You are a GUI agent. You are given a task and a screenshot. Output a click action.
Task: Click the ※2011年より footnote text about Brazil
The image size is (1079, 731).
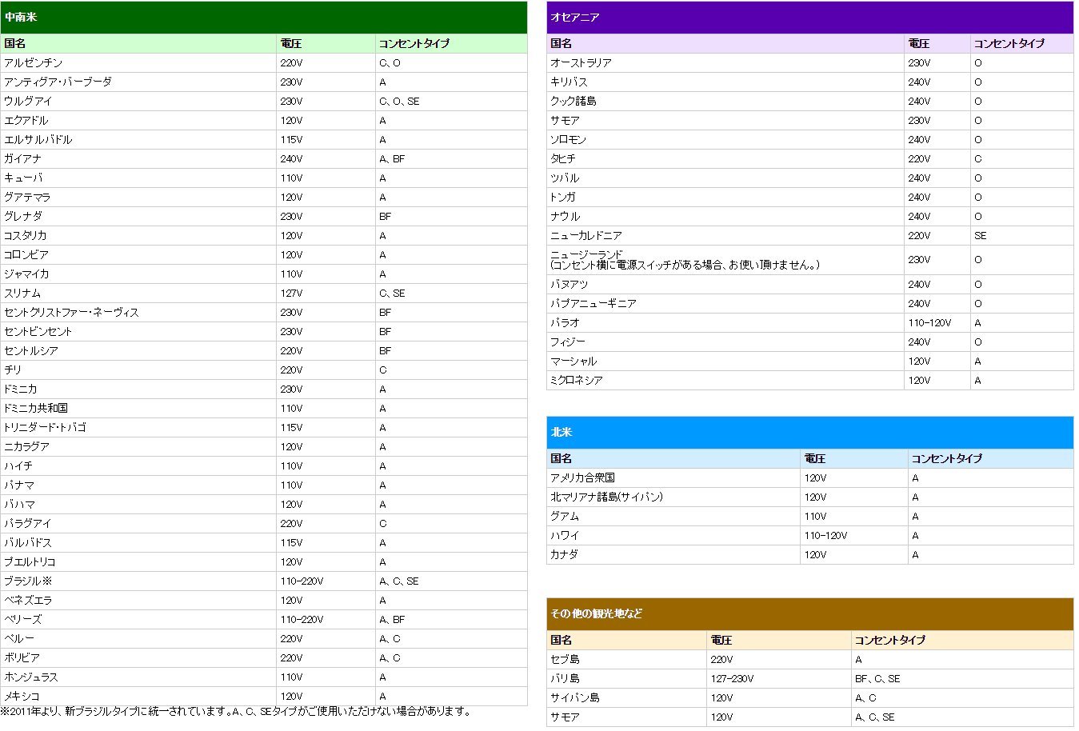236,711
